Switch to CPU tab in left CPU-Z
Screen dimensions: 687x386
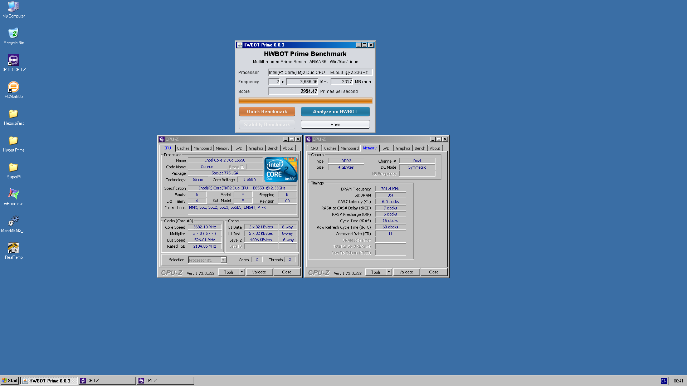[x=167, y=148]
